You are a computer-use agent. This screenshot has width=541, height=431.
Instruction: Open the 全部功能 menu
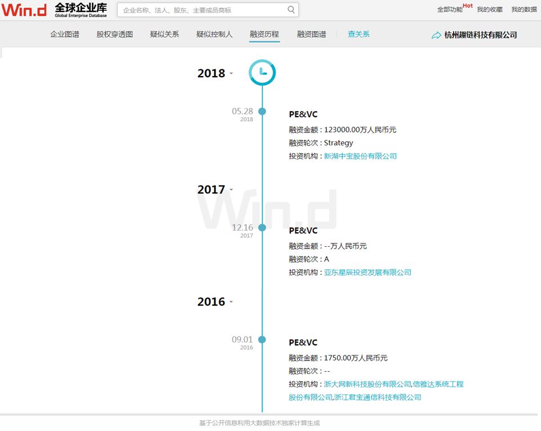(450, 10)
